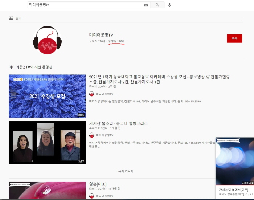Click channel avatar under 영혼[이조] video

click(x=92, y=196)
